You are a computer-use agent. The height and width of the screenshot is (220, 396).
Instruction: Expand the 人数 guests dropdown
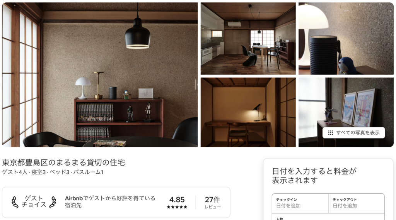coord(328,217)
